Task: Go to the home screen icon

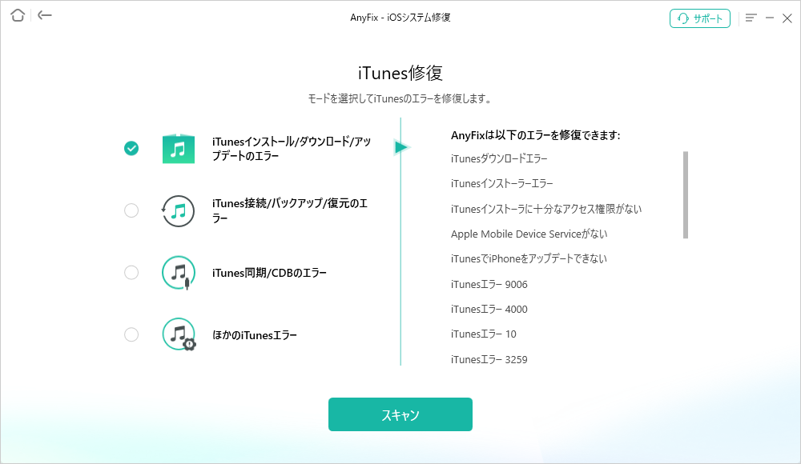Action: click(x=18, y=15)
